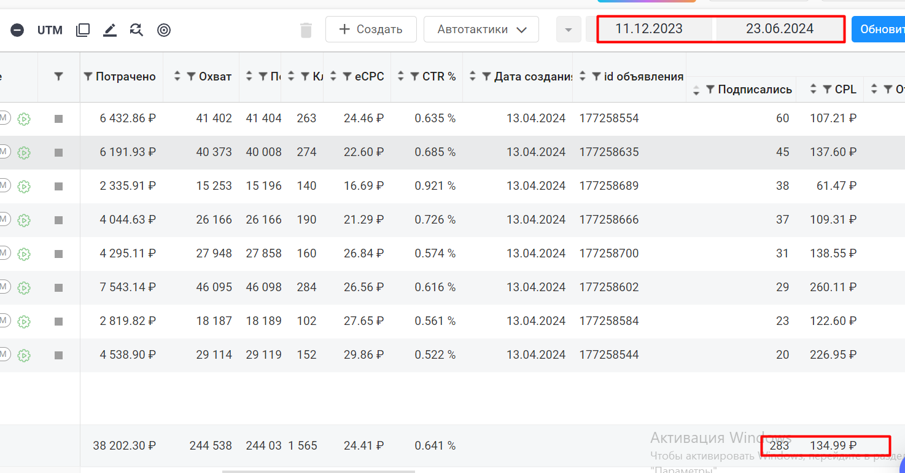This screenshot has width=905, height=473.
Task: Click ad id 177258602
Action: point(609,287)
